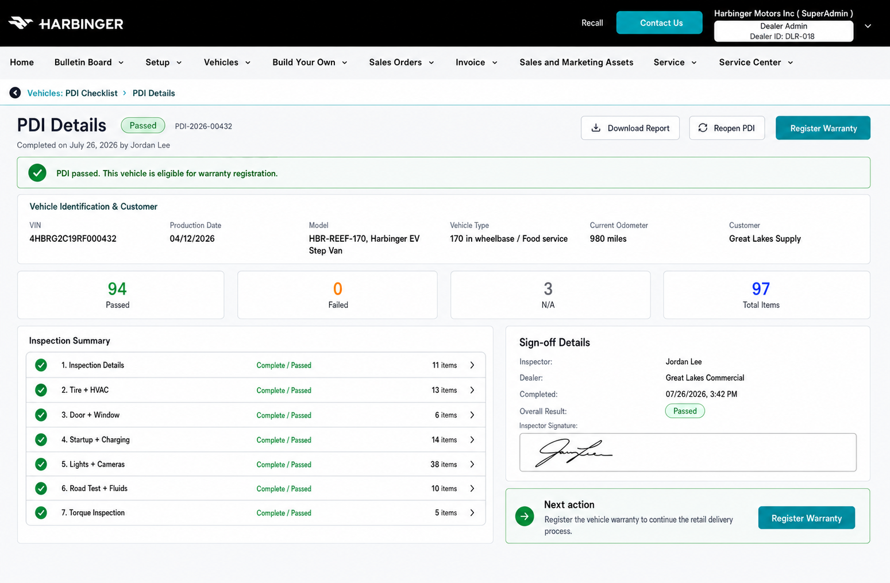The image size is (890, 583).
Task: Click the green arrow icon beside Next action
Action: [x=525, y=516]
